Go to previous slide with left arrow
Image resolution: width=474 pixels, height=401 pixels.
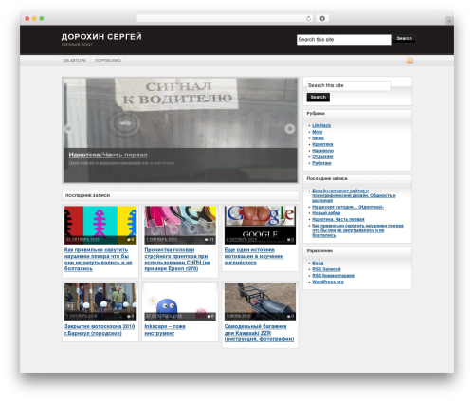click(x=68, y=129)
